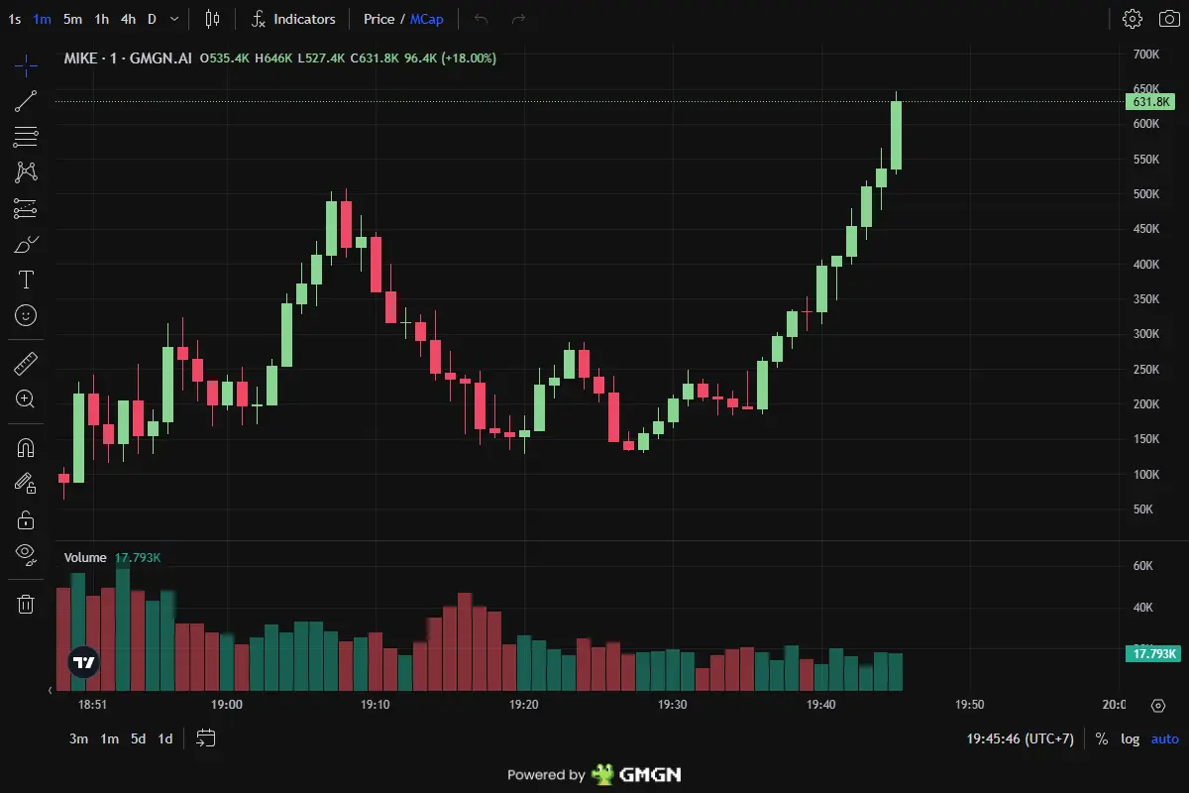Collapse the bottom panel arrow
Screen dimensions: 1189x793
[x=52, y=689]
